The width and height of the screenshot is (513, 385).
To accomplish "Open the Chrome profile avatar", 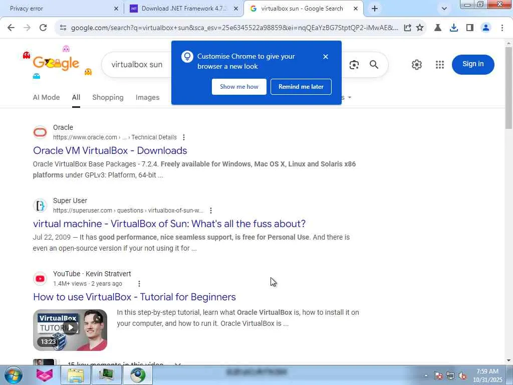I will tap(486, 28).
